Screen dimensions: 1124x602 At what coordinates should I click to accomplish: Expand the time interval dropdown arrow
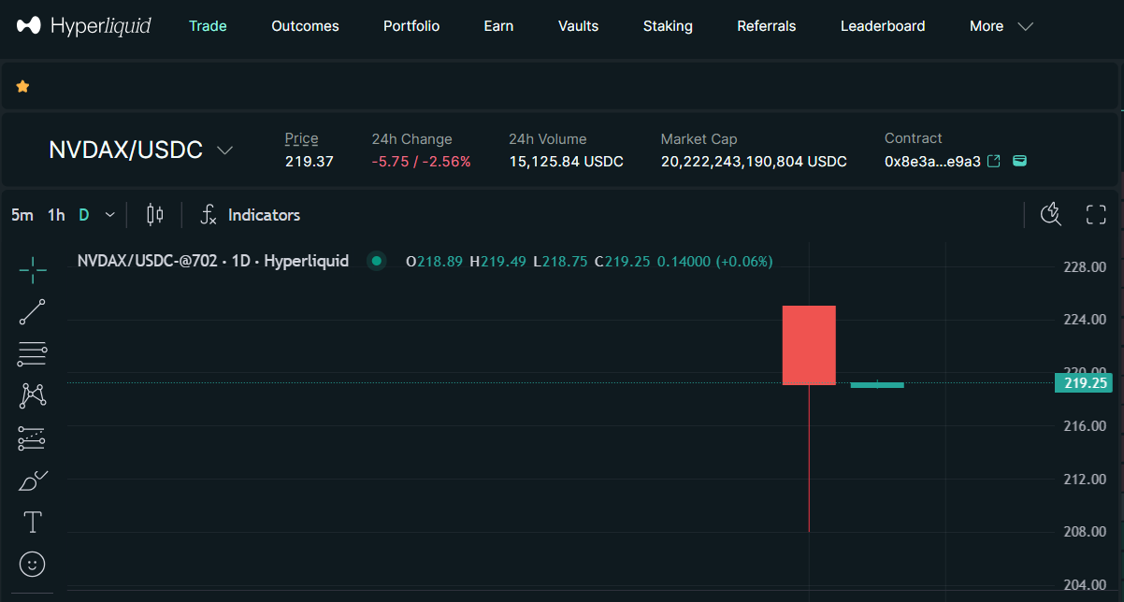tap(109, 215)
